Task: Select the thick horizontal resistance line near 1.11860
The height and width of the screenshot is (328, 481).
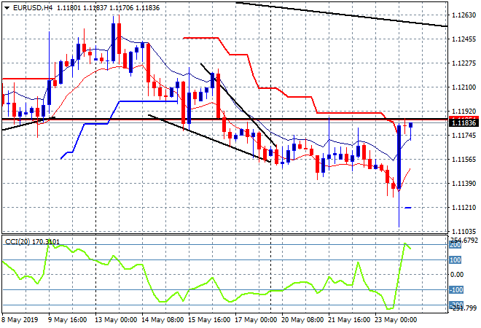Action: 224,119
